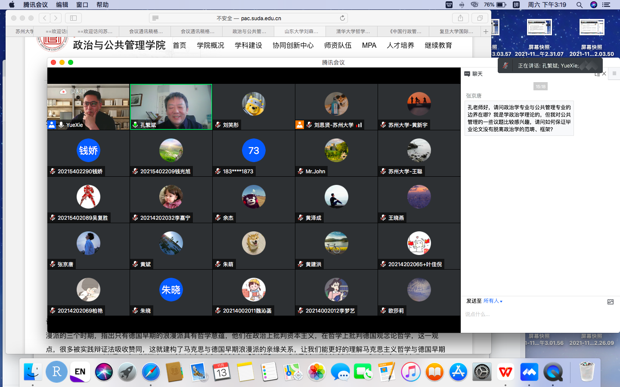Click the Safari share icon
The height and width of the screenshot is (387, 620).
point(460,18)
